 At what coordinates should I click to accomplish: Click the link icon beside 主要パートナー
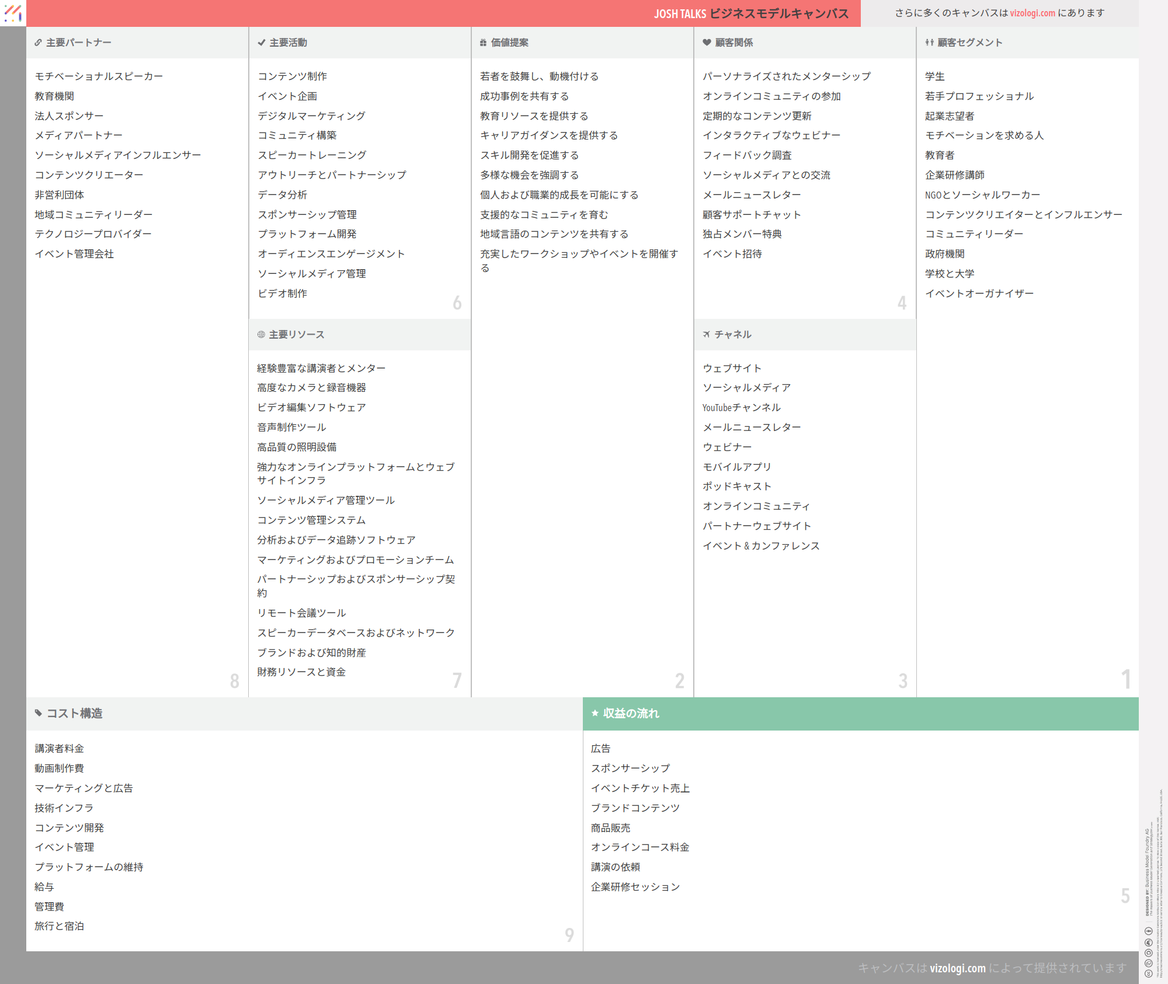tap(38, 43)
